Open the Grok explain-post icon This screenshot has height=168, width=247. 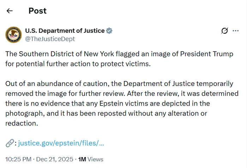(x=224, y=31)
